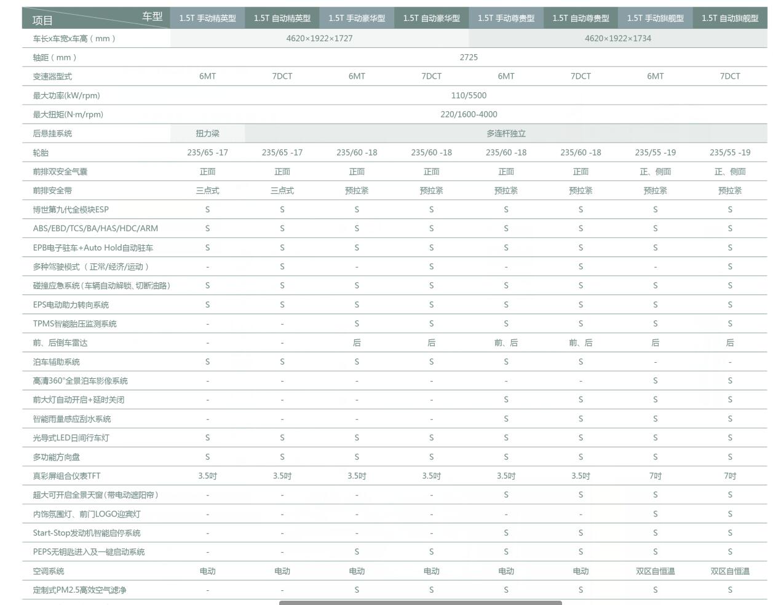Image resolution: width=773 pixels, height=605 pixels.
Task: Click the 博世第九代全模块ESP row label
Action: point(71,210)
